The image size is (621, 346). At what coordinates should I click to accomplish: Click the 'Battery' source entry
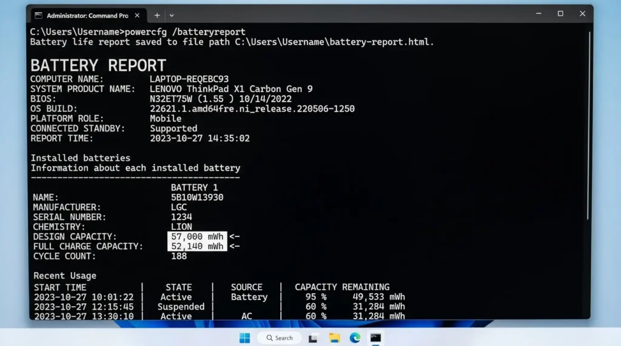tap(249, 297)
